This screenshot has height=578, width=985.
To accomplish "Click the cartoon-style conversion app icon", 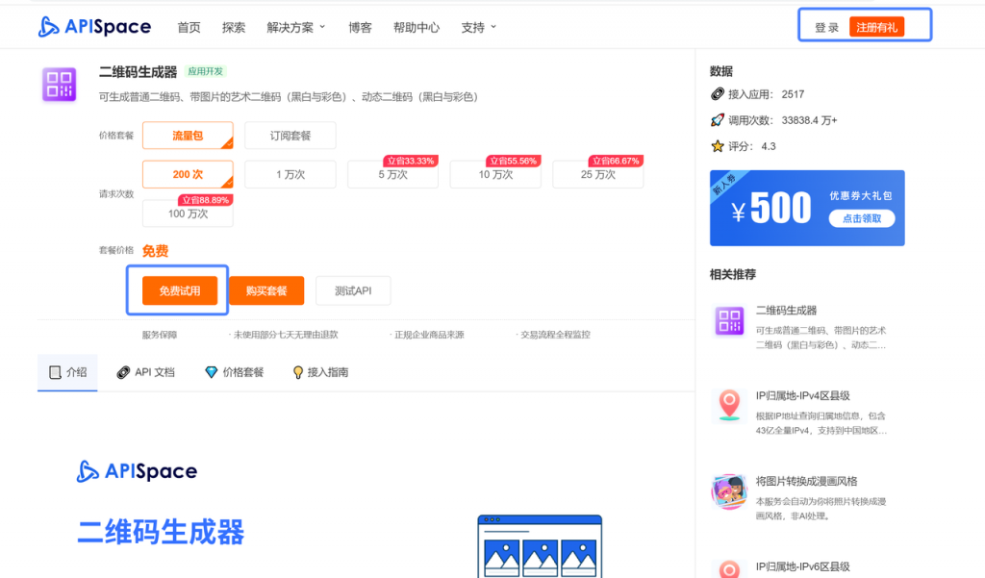I will pos(729,492).
